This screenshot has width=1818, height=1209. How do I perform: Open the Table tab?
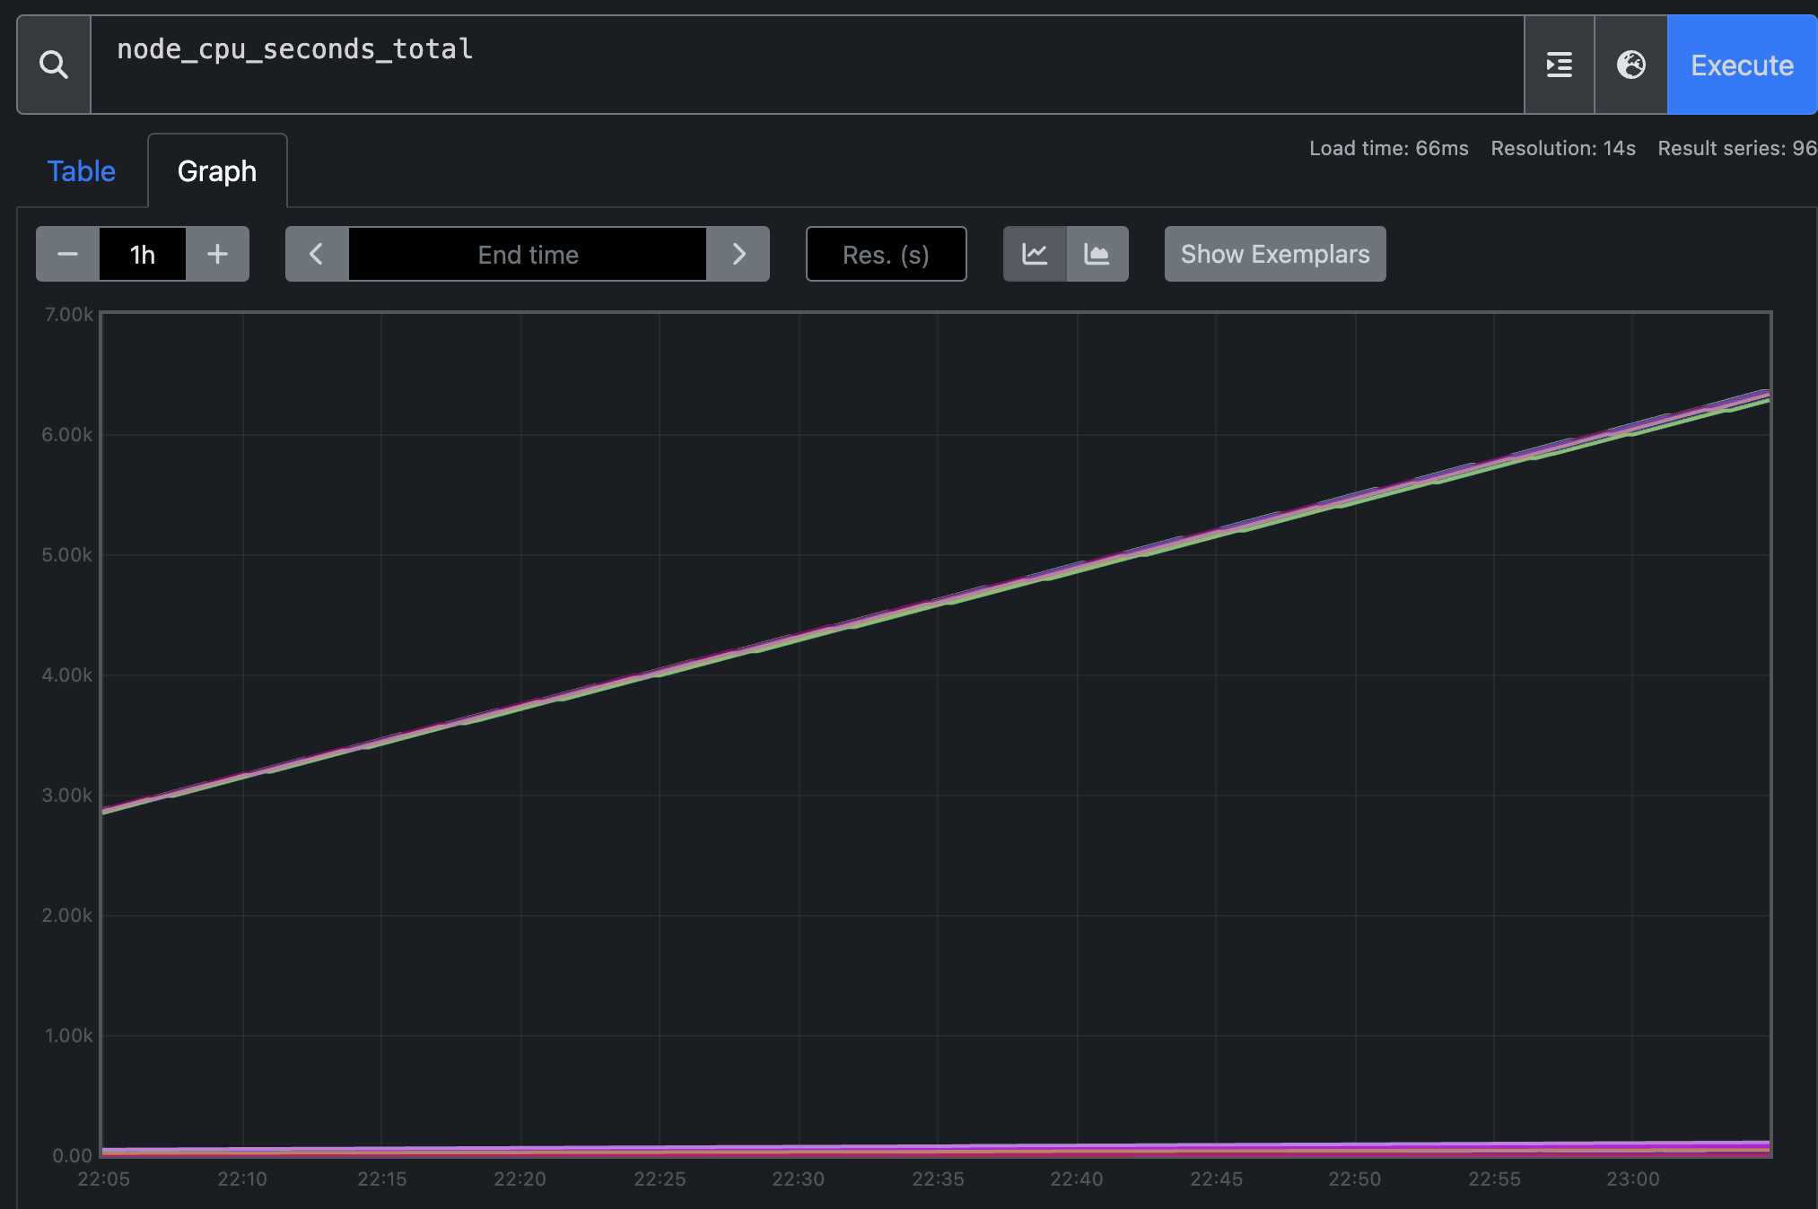pyautogui.click(x=81, y=171)
